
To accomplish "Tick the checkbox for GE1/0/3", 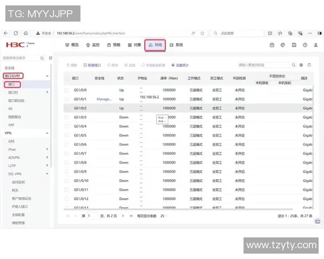I will click(x=66, y=117).
